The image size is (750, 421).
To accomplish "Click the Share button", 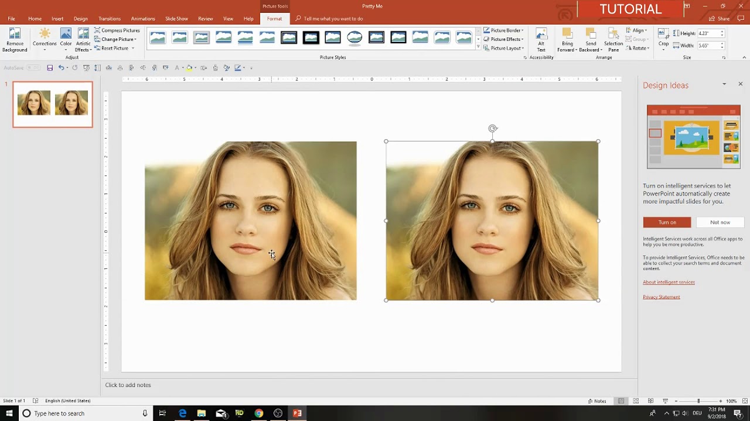I will click(720, 19).
